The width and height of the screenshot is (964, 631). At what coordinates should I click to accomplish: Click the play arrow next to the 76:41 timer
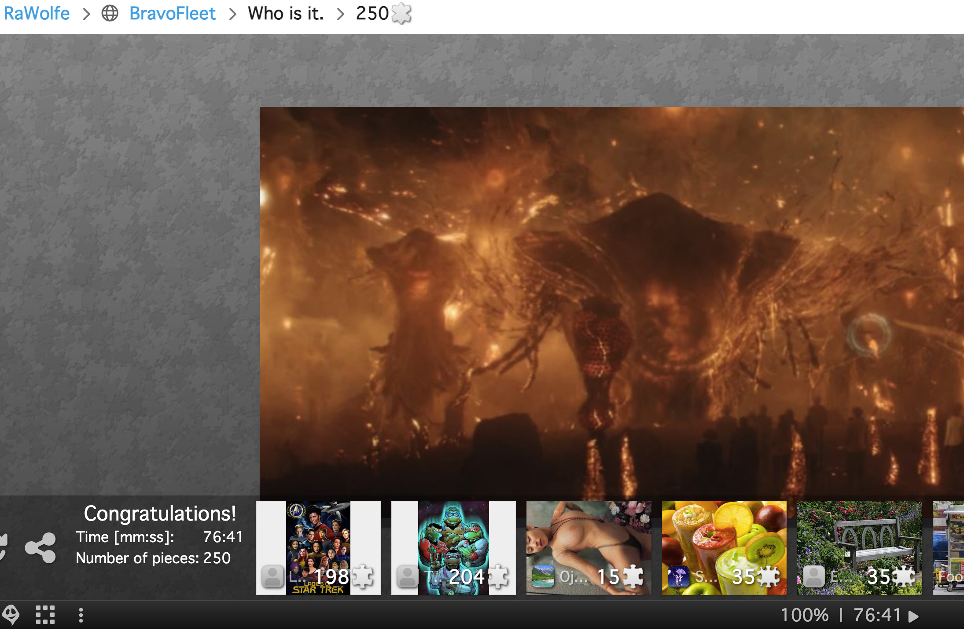(x=914, y=616)
